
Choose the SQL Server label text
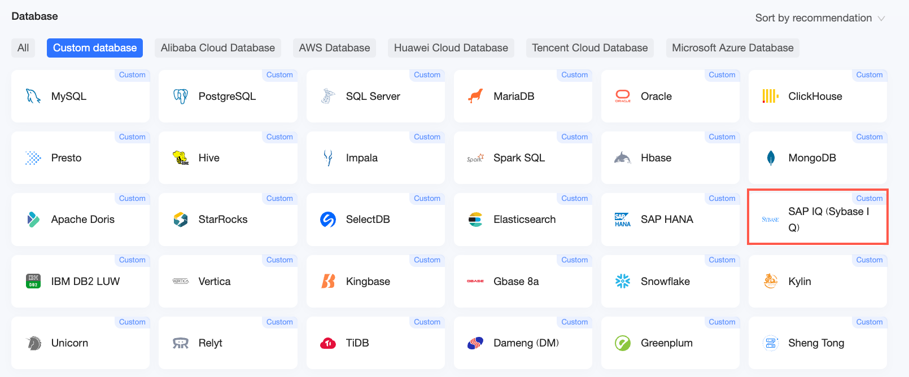click(373, 97)
